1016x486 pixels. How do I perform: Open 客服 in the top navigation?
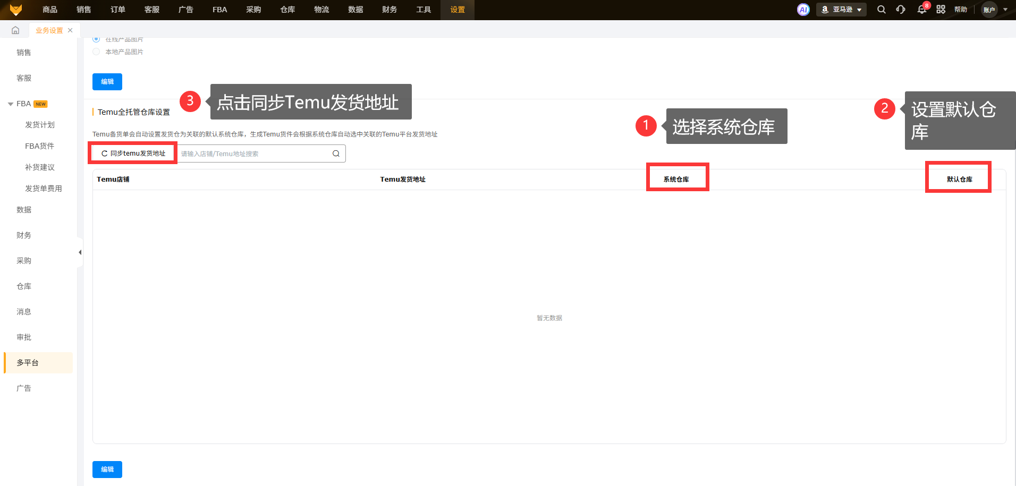click(152, 10)
